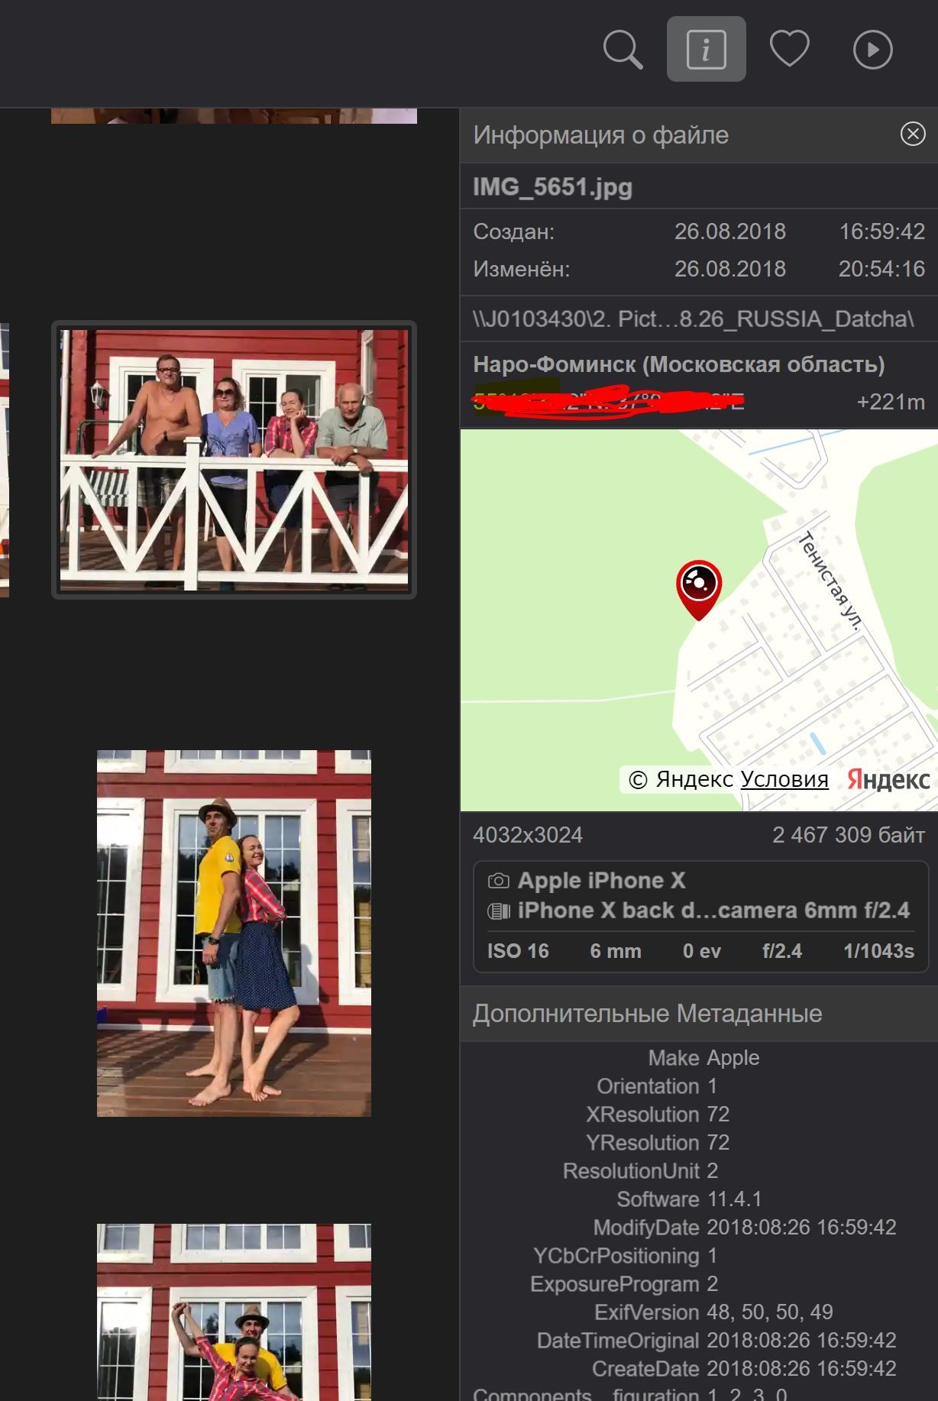Click the shutter speed 1/1043s
The image size is (938, 1401).
878,951
